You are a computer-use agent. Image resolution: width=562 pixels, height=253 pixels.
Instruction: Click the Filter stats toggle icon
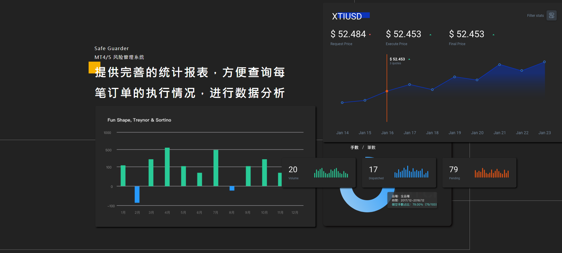(551, 16)
